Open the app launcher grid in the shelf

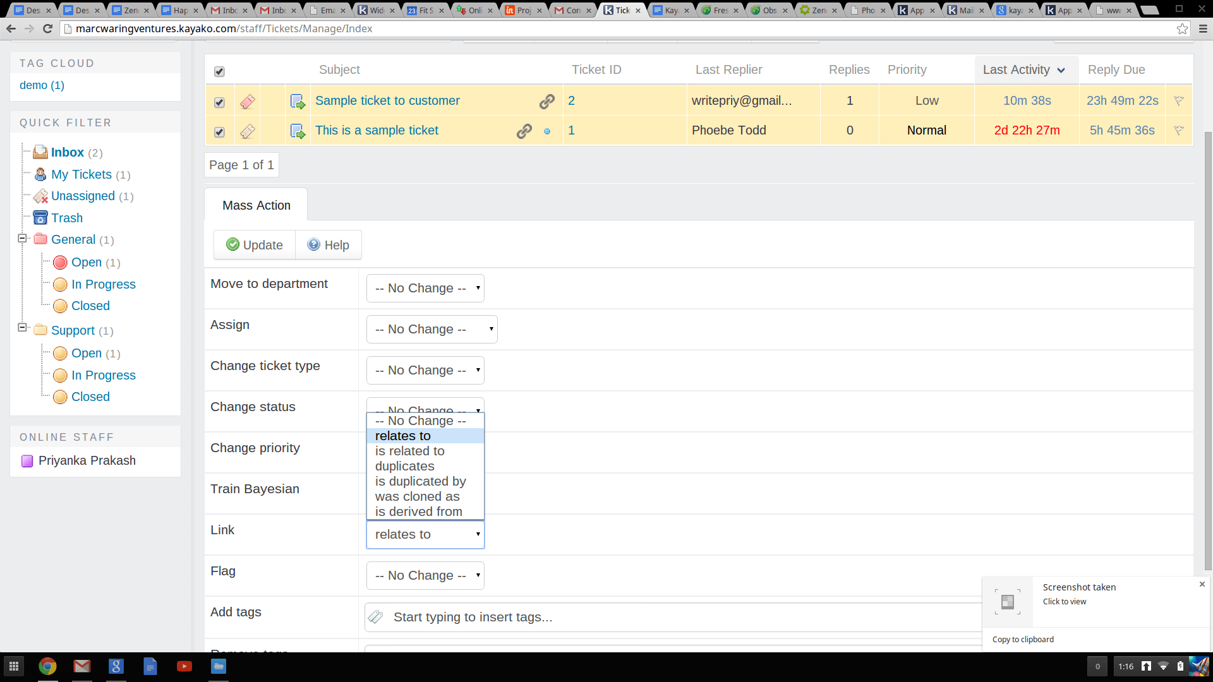click(14, 666)
